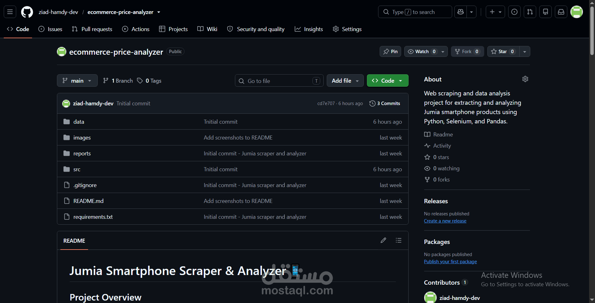Switch to the Issues tab
595x303 pixels.
pos(50,29)
